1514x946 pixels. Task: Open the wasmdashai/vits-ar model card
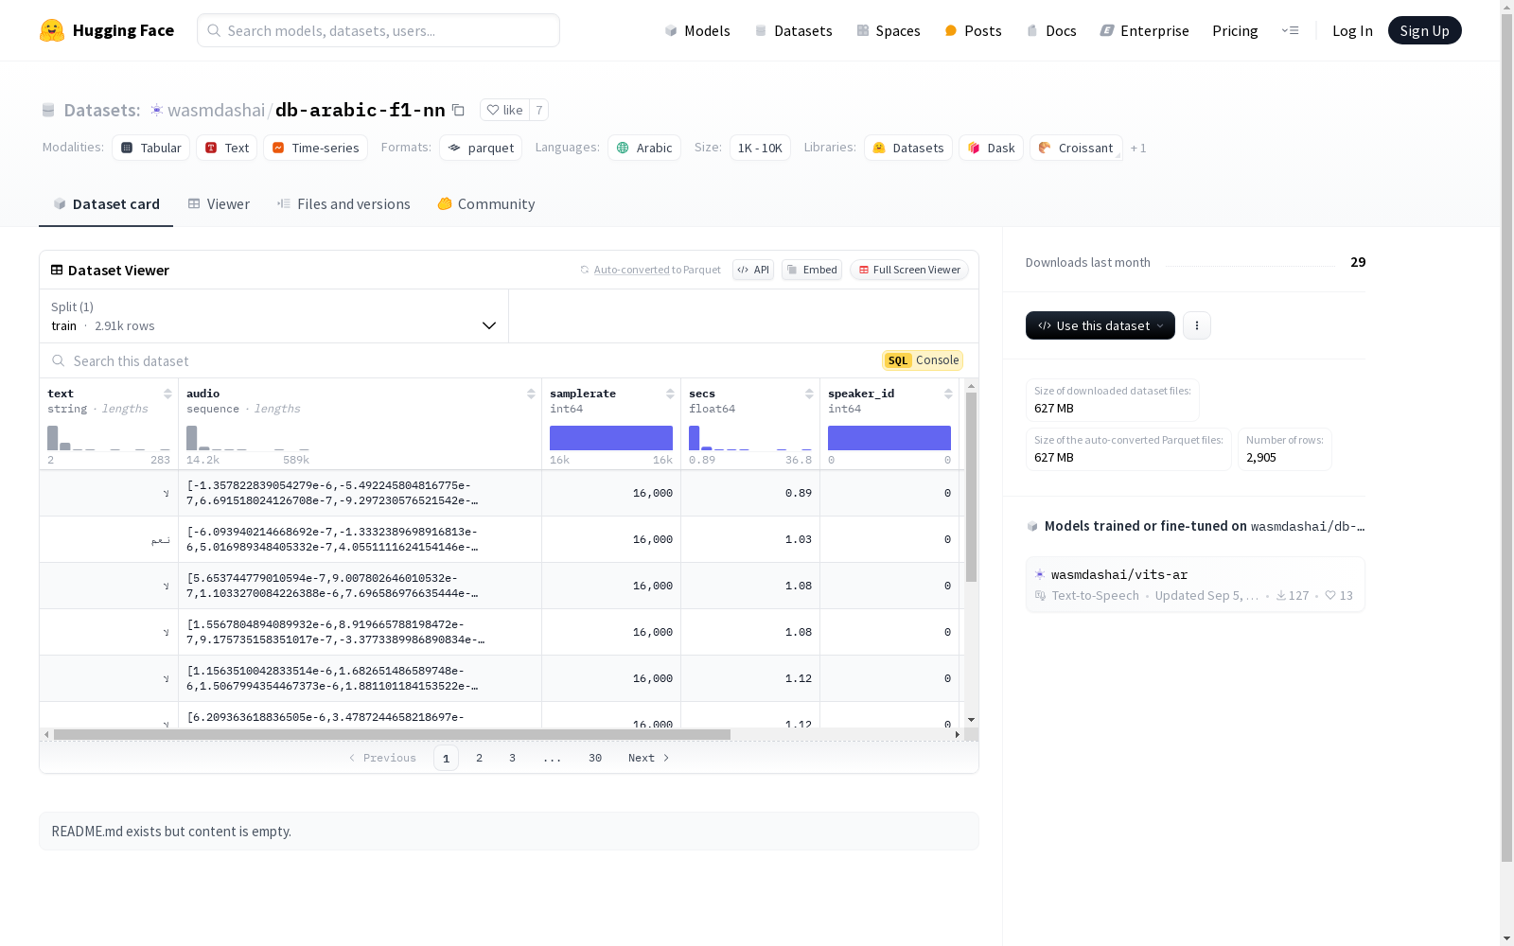click(x=1195, y=585)
